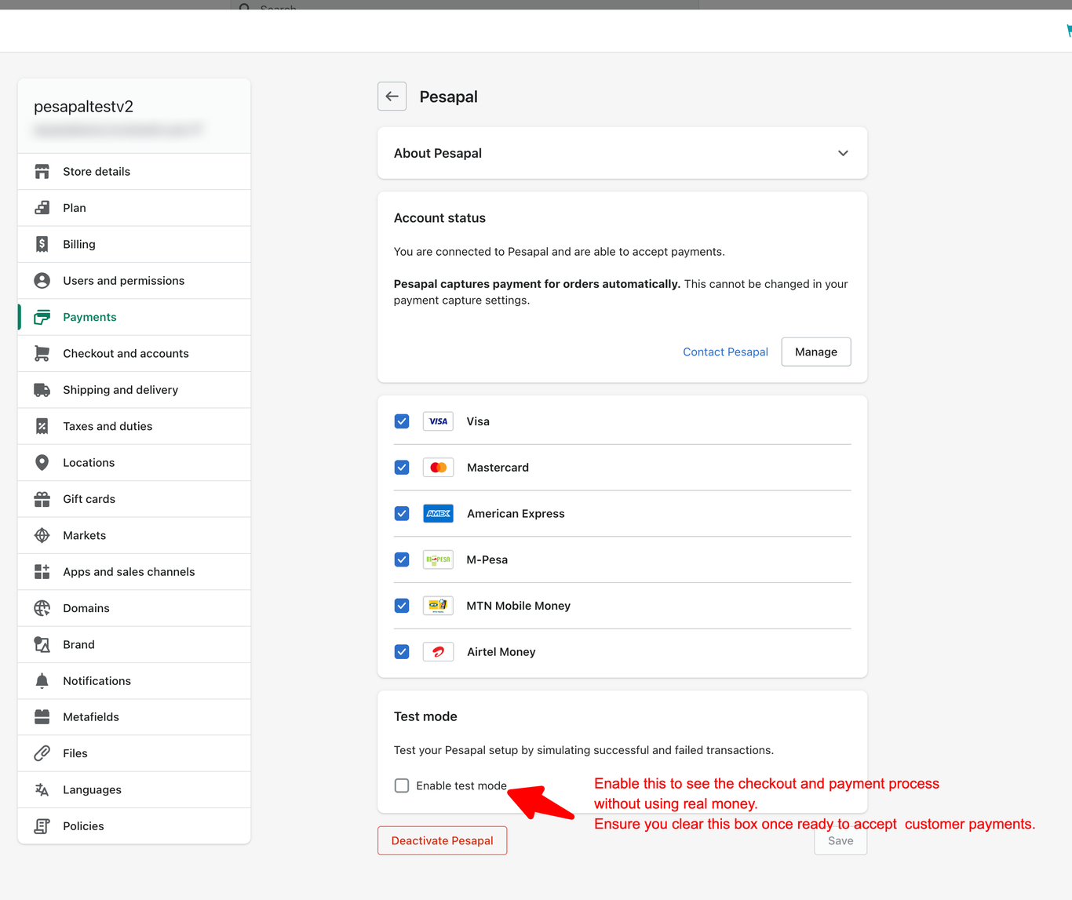Click the American Express logo
This screenshot has width=1072, height=900.
tap(438, 514)
